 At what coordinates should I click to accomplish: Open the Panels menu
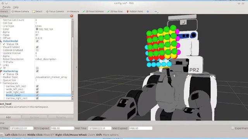point(6,7)
